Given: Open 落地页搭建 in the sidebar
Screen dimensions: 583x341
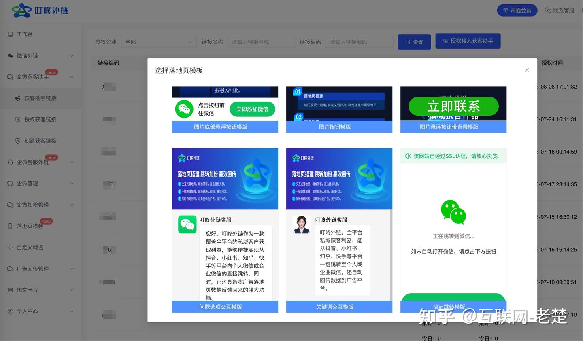Looking at the screenshot, I should pyautogui.click(x=40, y=226).
